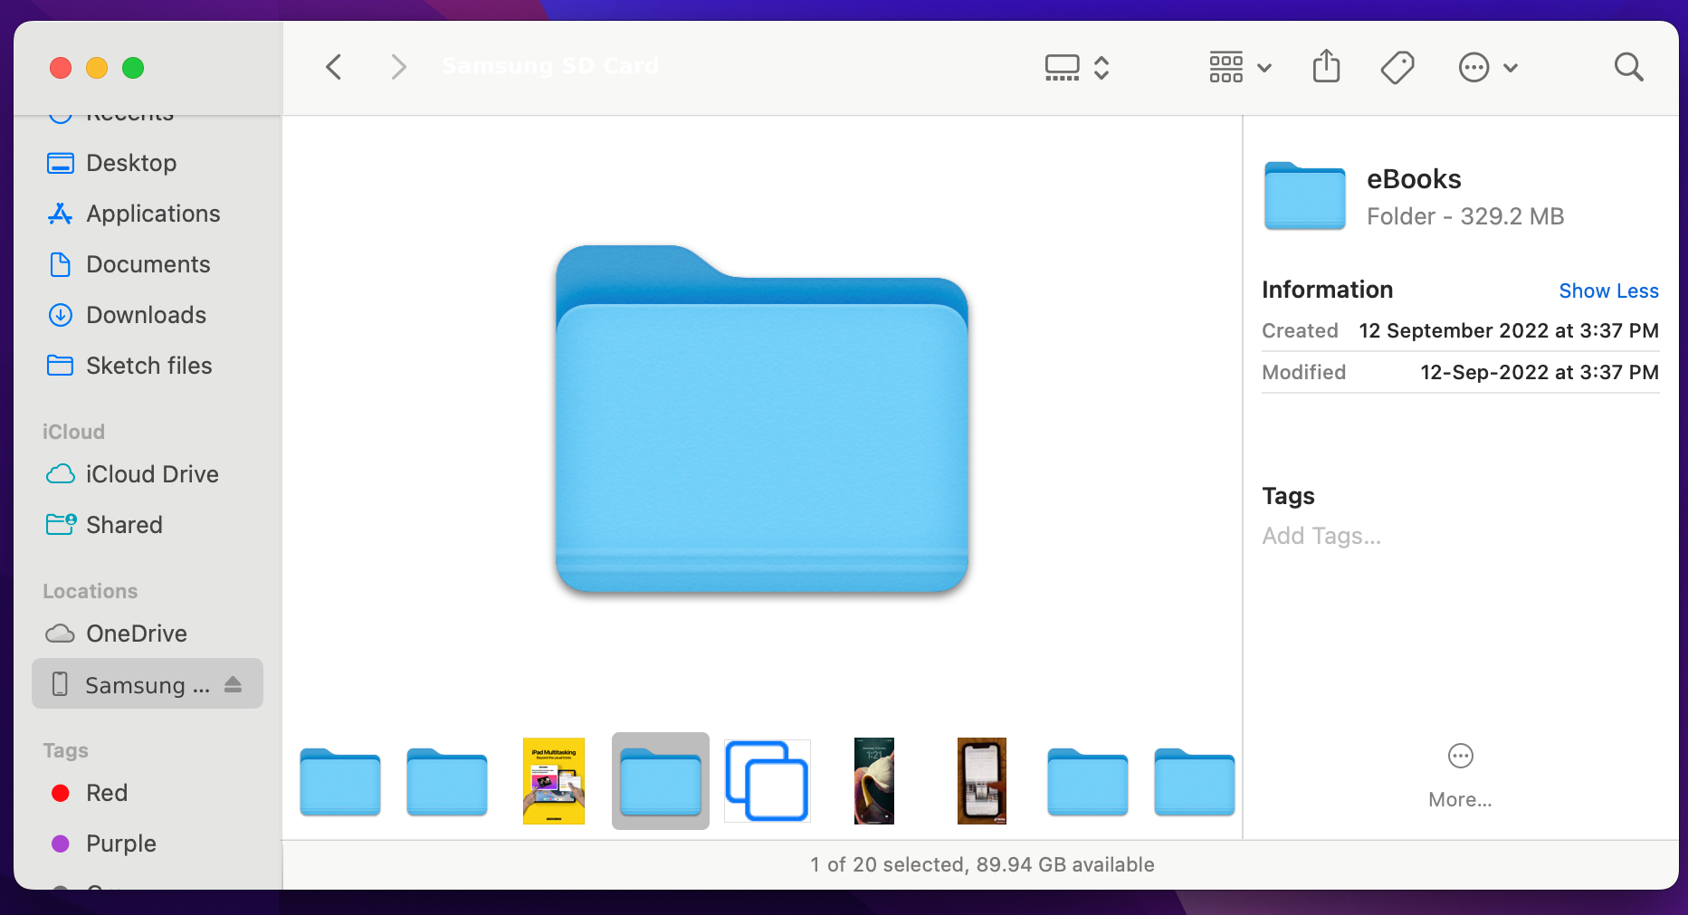Select the Samsung SD card location

(148, 684)
